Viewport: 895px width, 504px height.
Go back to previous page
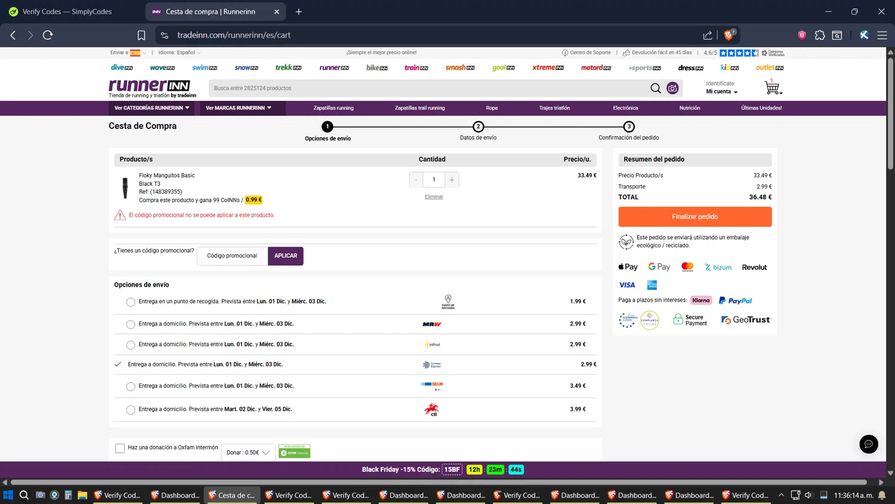point(13,35)
